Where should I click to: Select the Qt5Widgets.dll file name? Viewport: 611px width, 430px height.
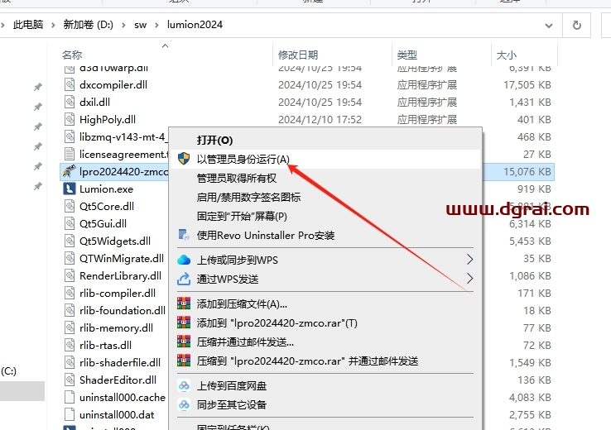pyautogui.click(x=115, y=241)
